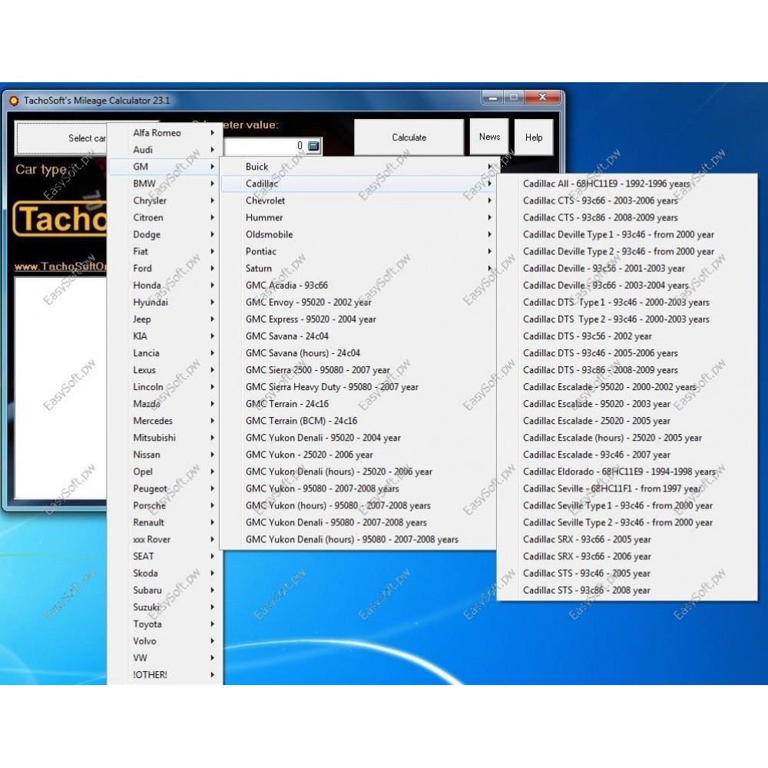Expand the Alfa Romeo submenu
The height and width of the screenshot is (768, 768).
click(x=164, y=133)
